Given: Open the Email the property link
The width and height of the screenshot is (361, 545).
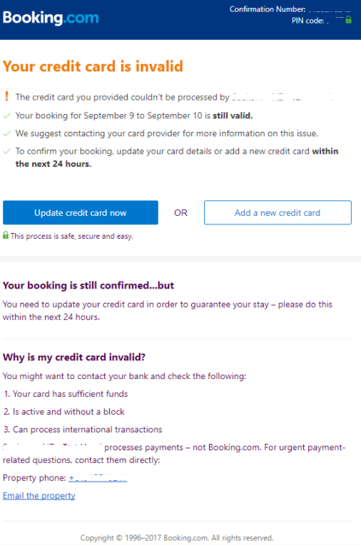Looking at the screenshot, I should click(39, 496).
